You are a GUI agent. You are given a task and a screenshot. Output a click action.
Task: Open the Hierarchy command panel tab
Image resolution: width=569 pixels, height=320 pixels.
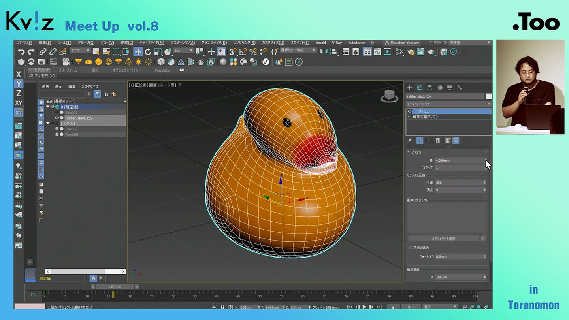click(430, 88)
